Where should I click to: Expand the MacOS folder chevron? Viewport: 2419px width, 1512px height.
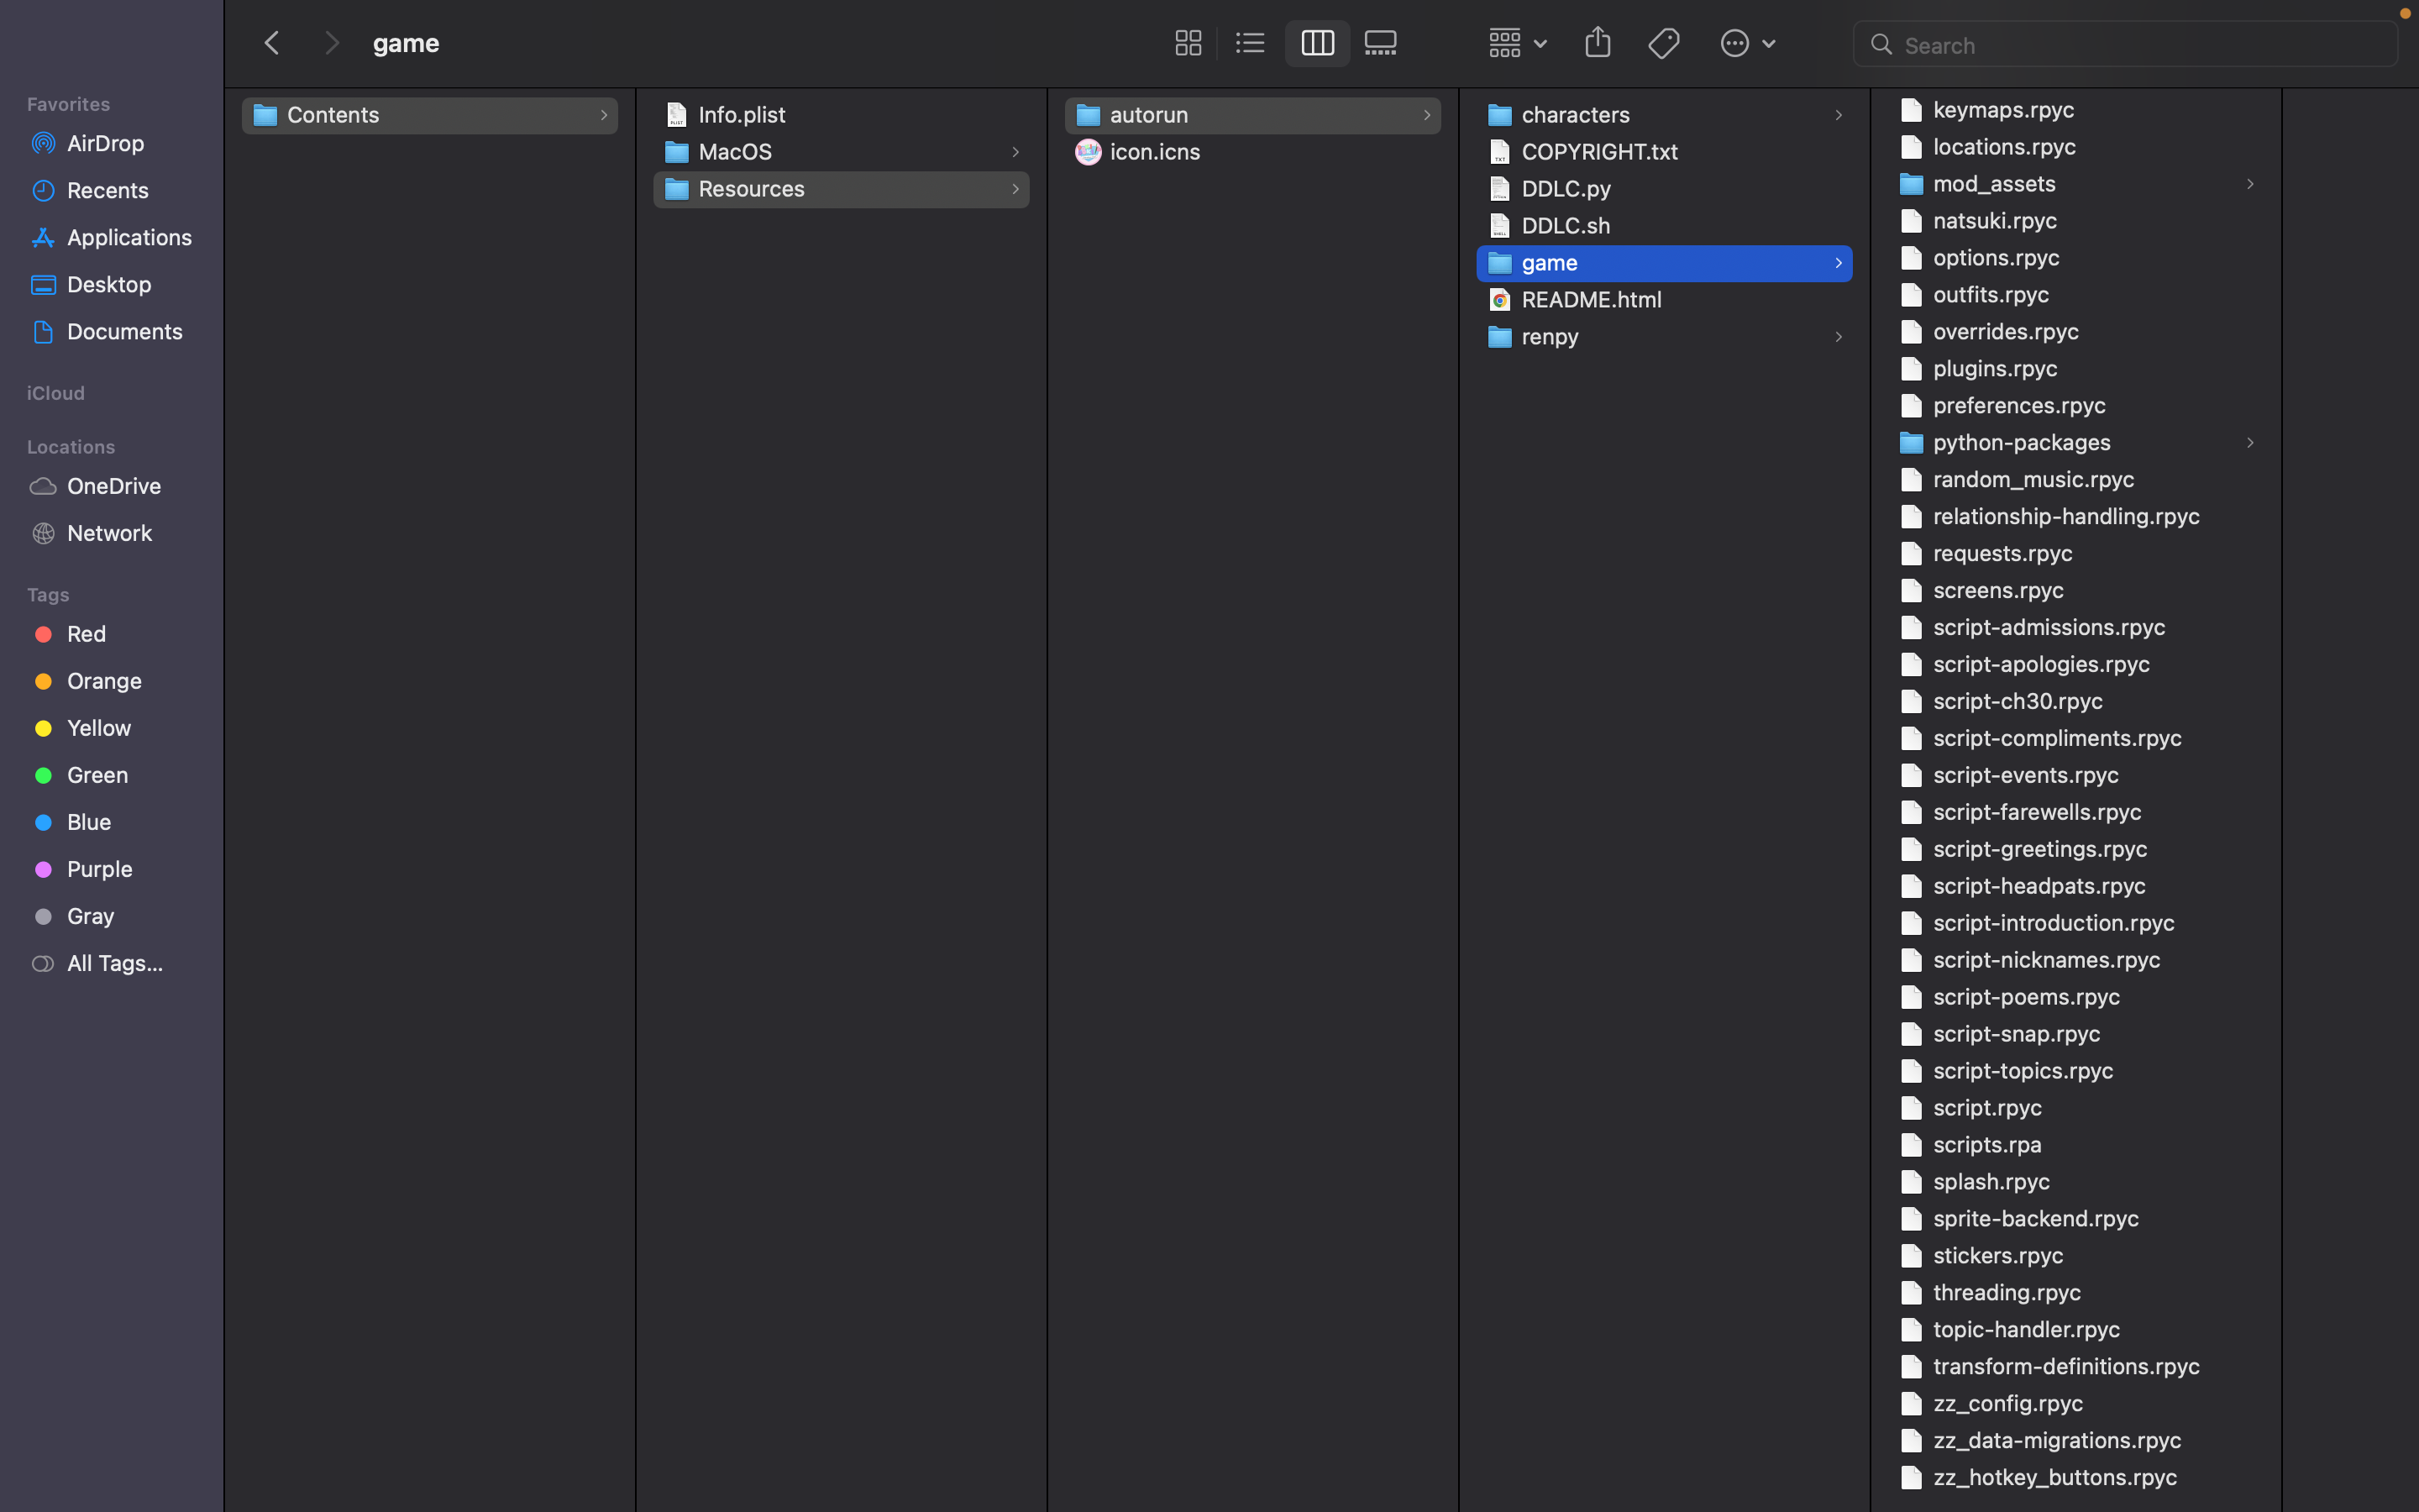[x=1015, y=152]
